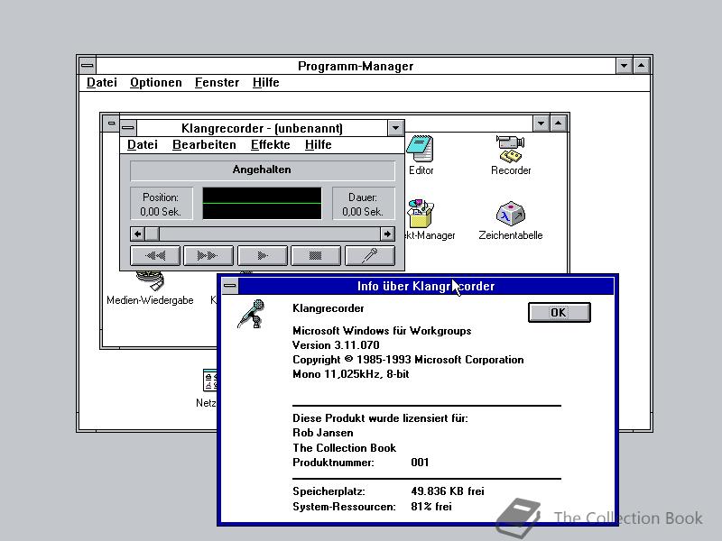
Task: Minimize the Klangrecorder window
Action: pyautogui.click(x=395, y=127)
